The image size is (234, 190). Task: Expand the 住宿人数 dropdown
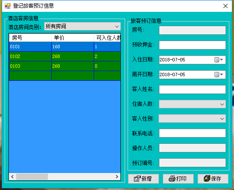click(192, 104)
